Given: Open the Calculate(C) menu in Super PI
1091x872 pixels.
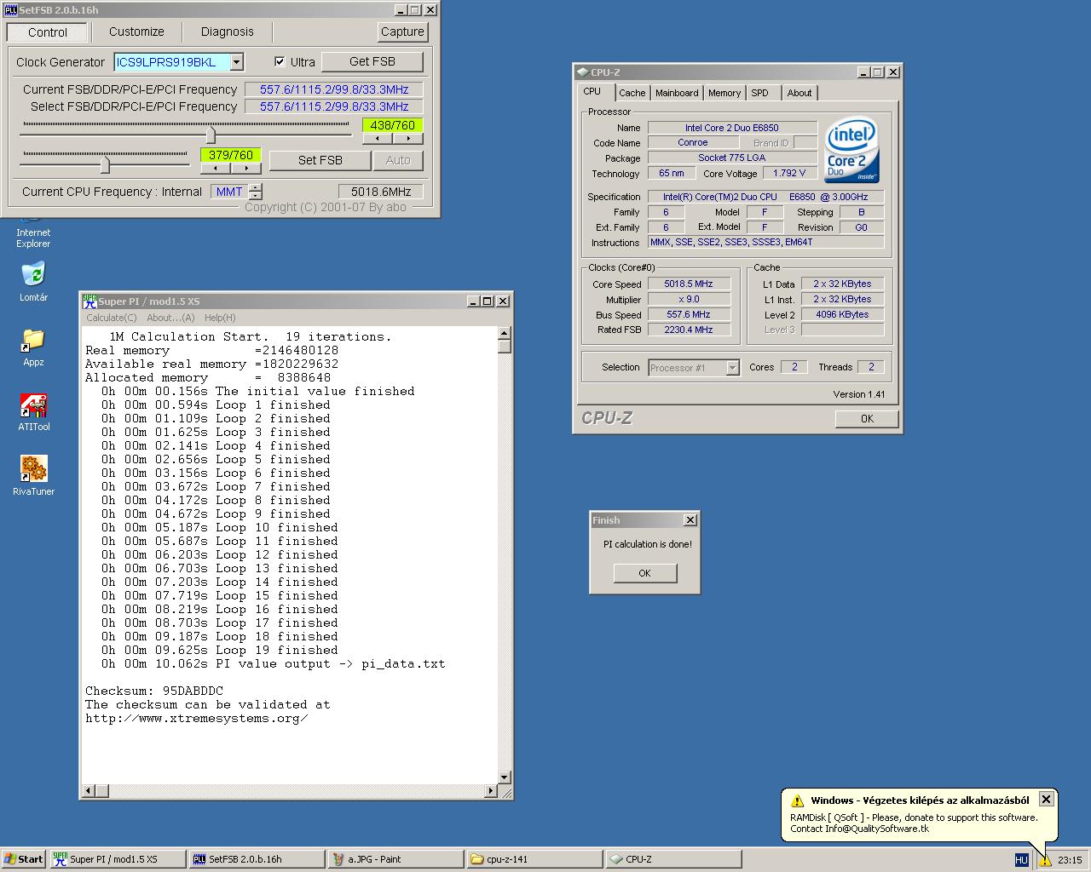Looking at the screenshot, I should [x=111, y=318].
